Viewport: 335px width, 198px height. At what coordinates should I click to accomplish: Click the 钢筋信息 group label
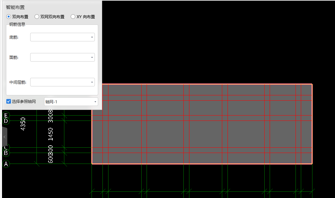[x=17, y=24]
